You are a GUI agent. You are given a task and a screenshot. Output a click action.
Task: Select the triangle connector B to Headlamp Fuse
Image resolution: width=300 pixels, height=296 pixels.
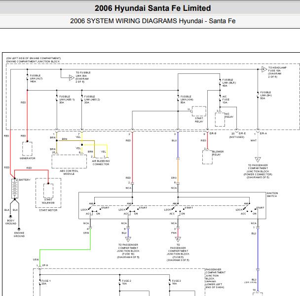coord(264,69)
